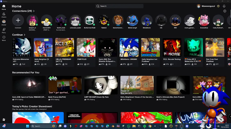Open Butterman7628 friend avatar
Screen dimensions: 231x129
tap(90, 20)
